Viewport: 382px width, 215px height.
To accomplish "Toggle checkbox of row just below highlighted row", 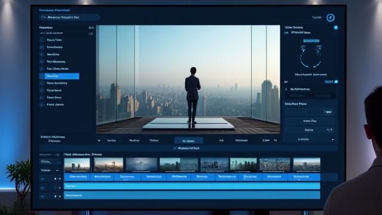I will [x=42, y=83].
